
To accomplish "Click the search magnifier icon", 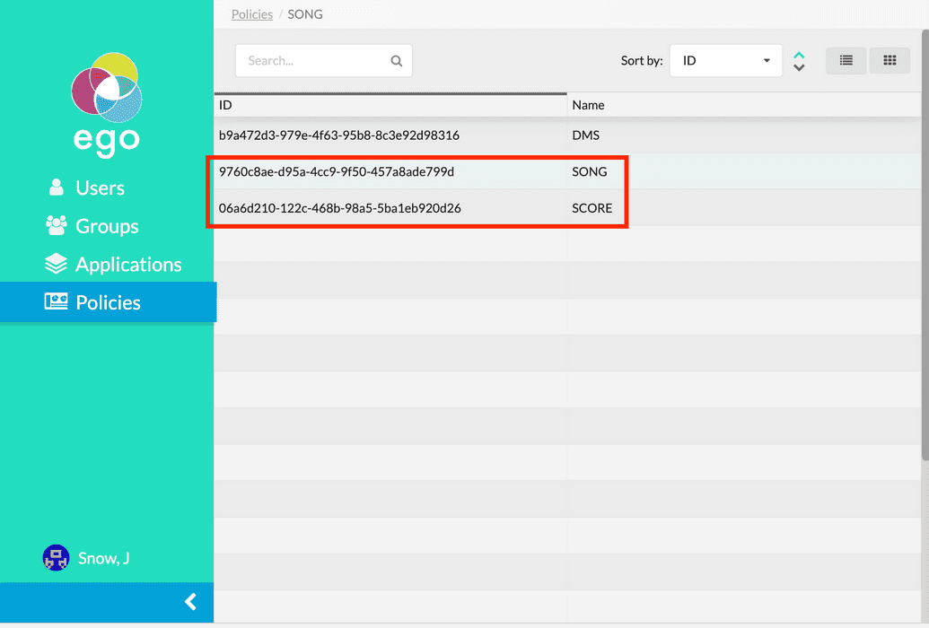I will [x=397, y=61].
